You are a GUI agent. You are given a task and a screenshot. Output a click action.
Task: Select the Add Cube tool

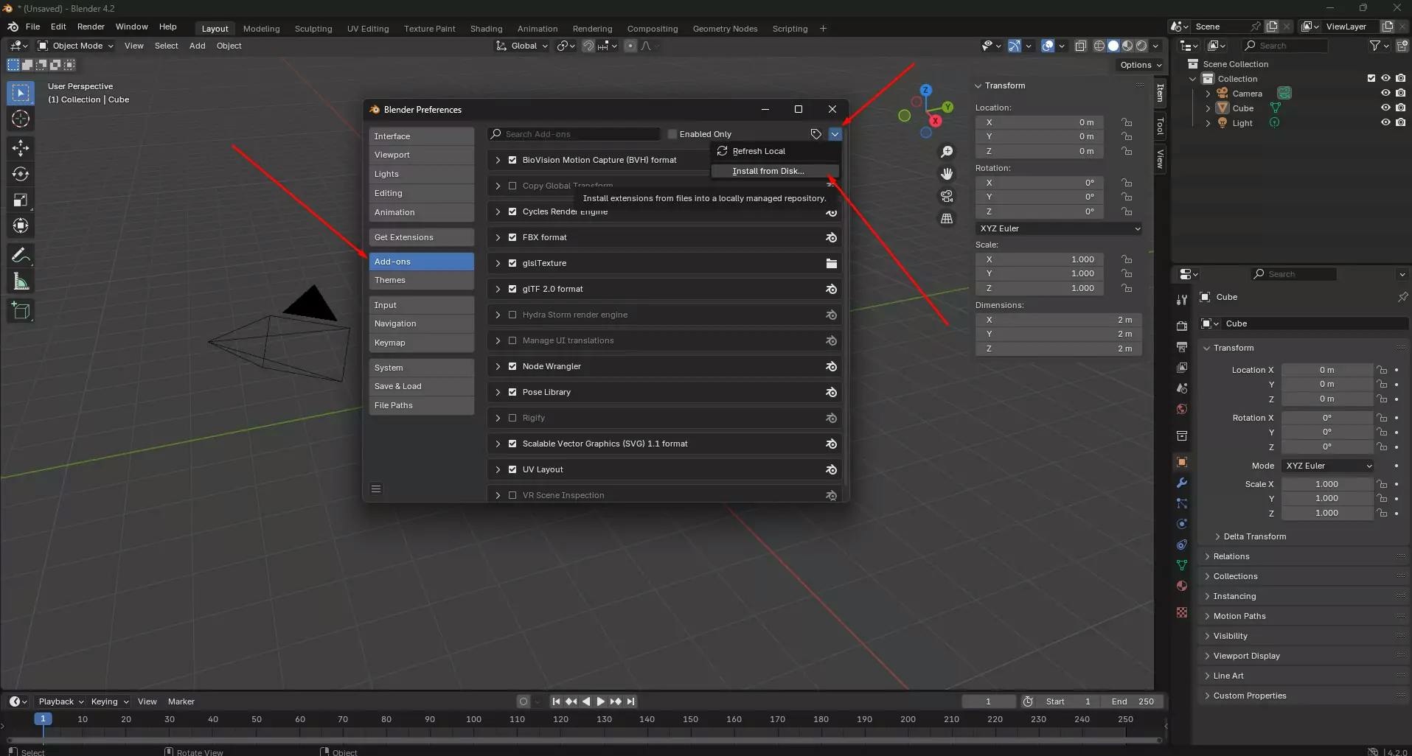pyautogui.click(x=21, y=311)
